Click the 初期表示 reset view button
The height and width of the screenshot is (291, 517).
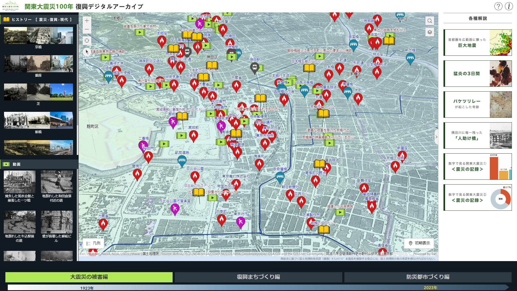click(419, 243)
